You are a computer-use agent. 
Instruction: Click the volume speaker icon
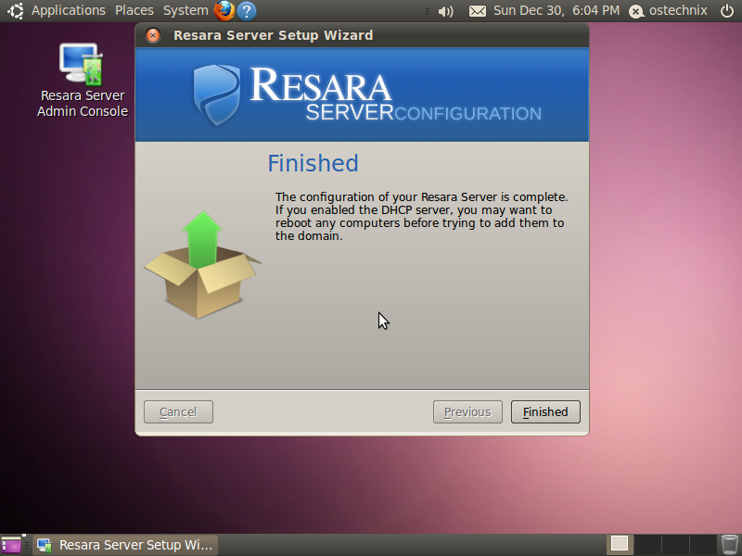pyautogui.click(x=445, y=11)
